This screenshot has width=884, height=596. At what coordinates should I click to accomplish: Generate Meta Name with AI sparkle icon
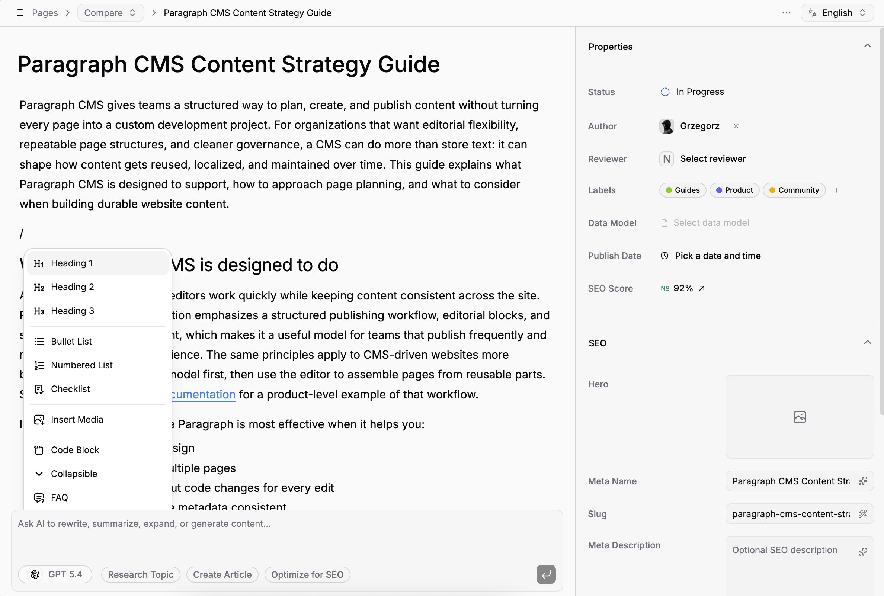coord(863,481)
